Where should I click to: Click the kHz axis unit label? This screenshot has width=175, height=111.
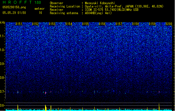click(3, 22)
